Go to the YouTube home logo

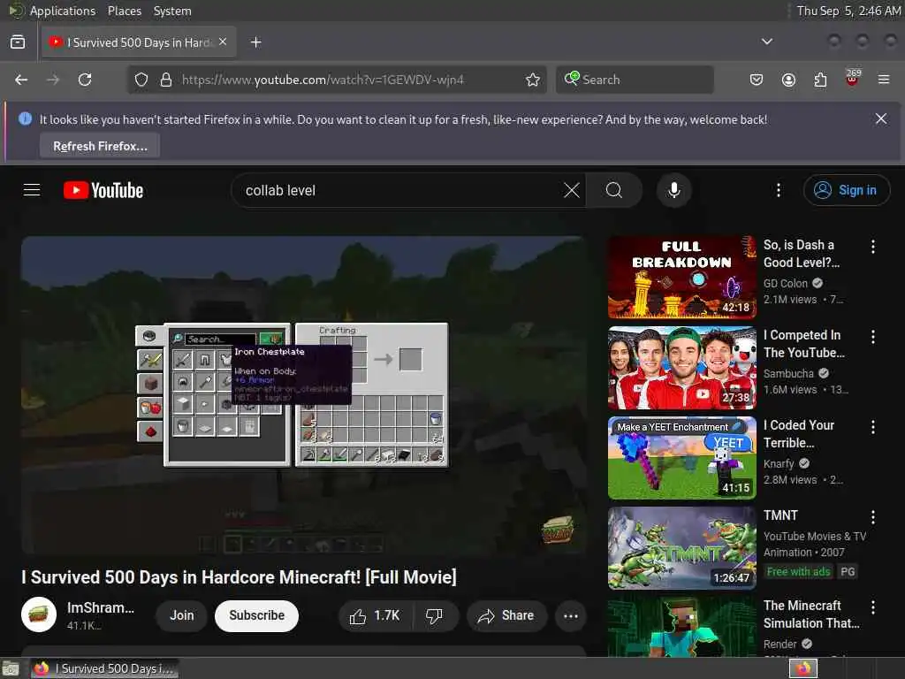click(103, 190)
